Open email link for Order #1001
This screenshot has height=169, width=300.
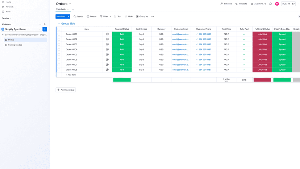coord(180,34)
